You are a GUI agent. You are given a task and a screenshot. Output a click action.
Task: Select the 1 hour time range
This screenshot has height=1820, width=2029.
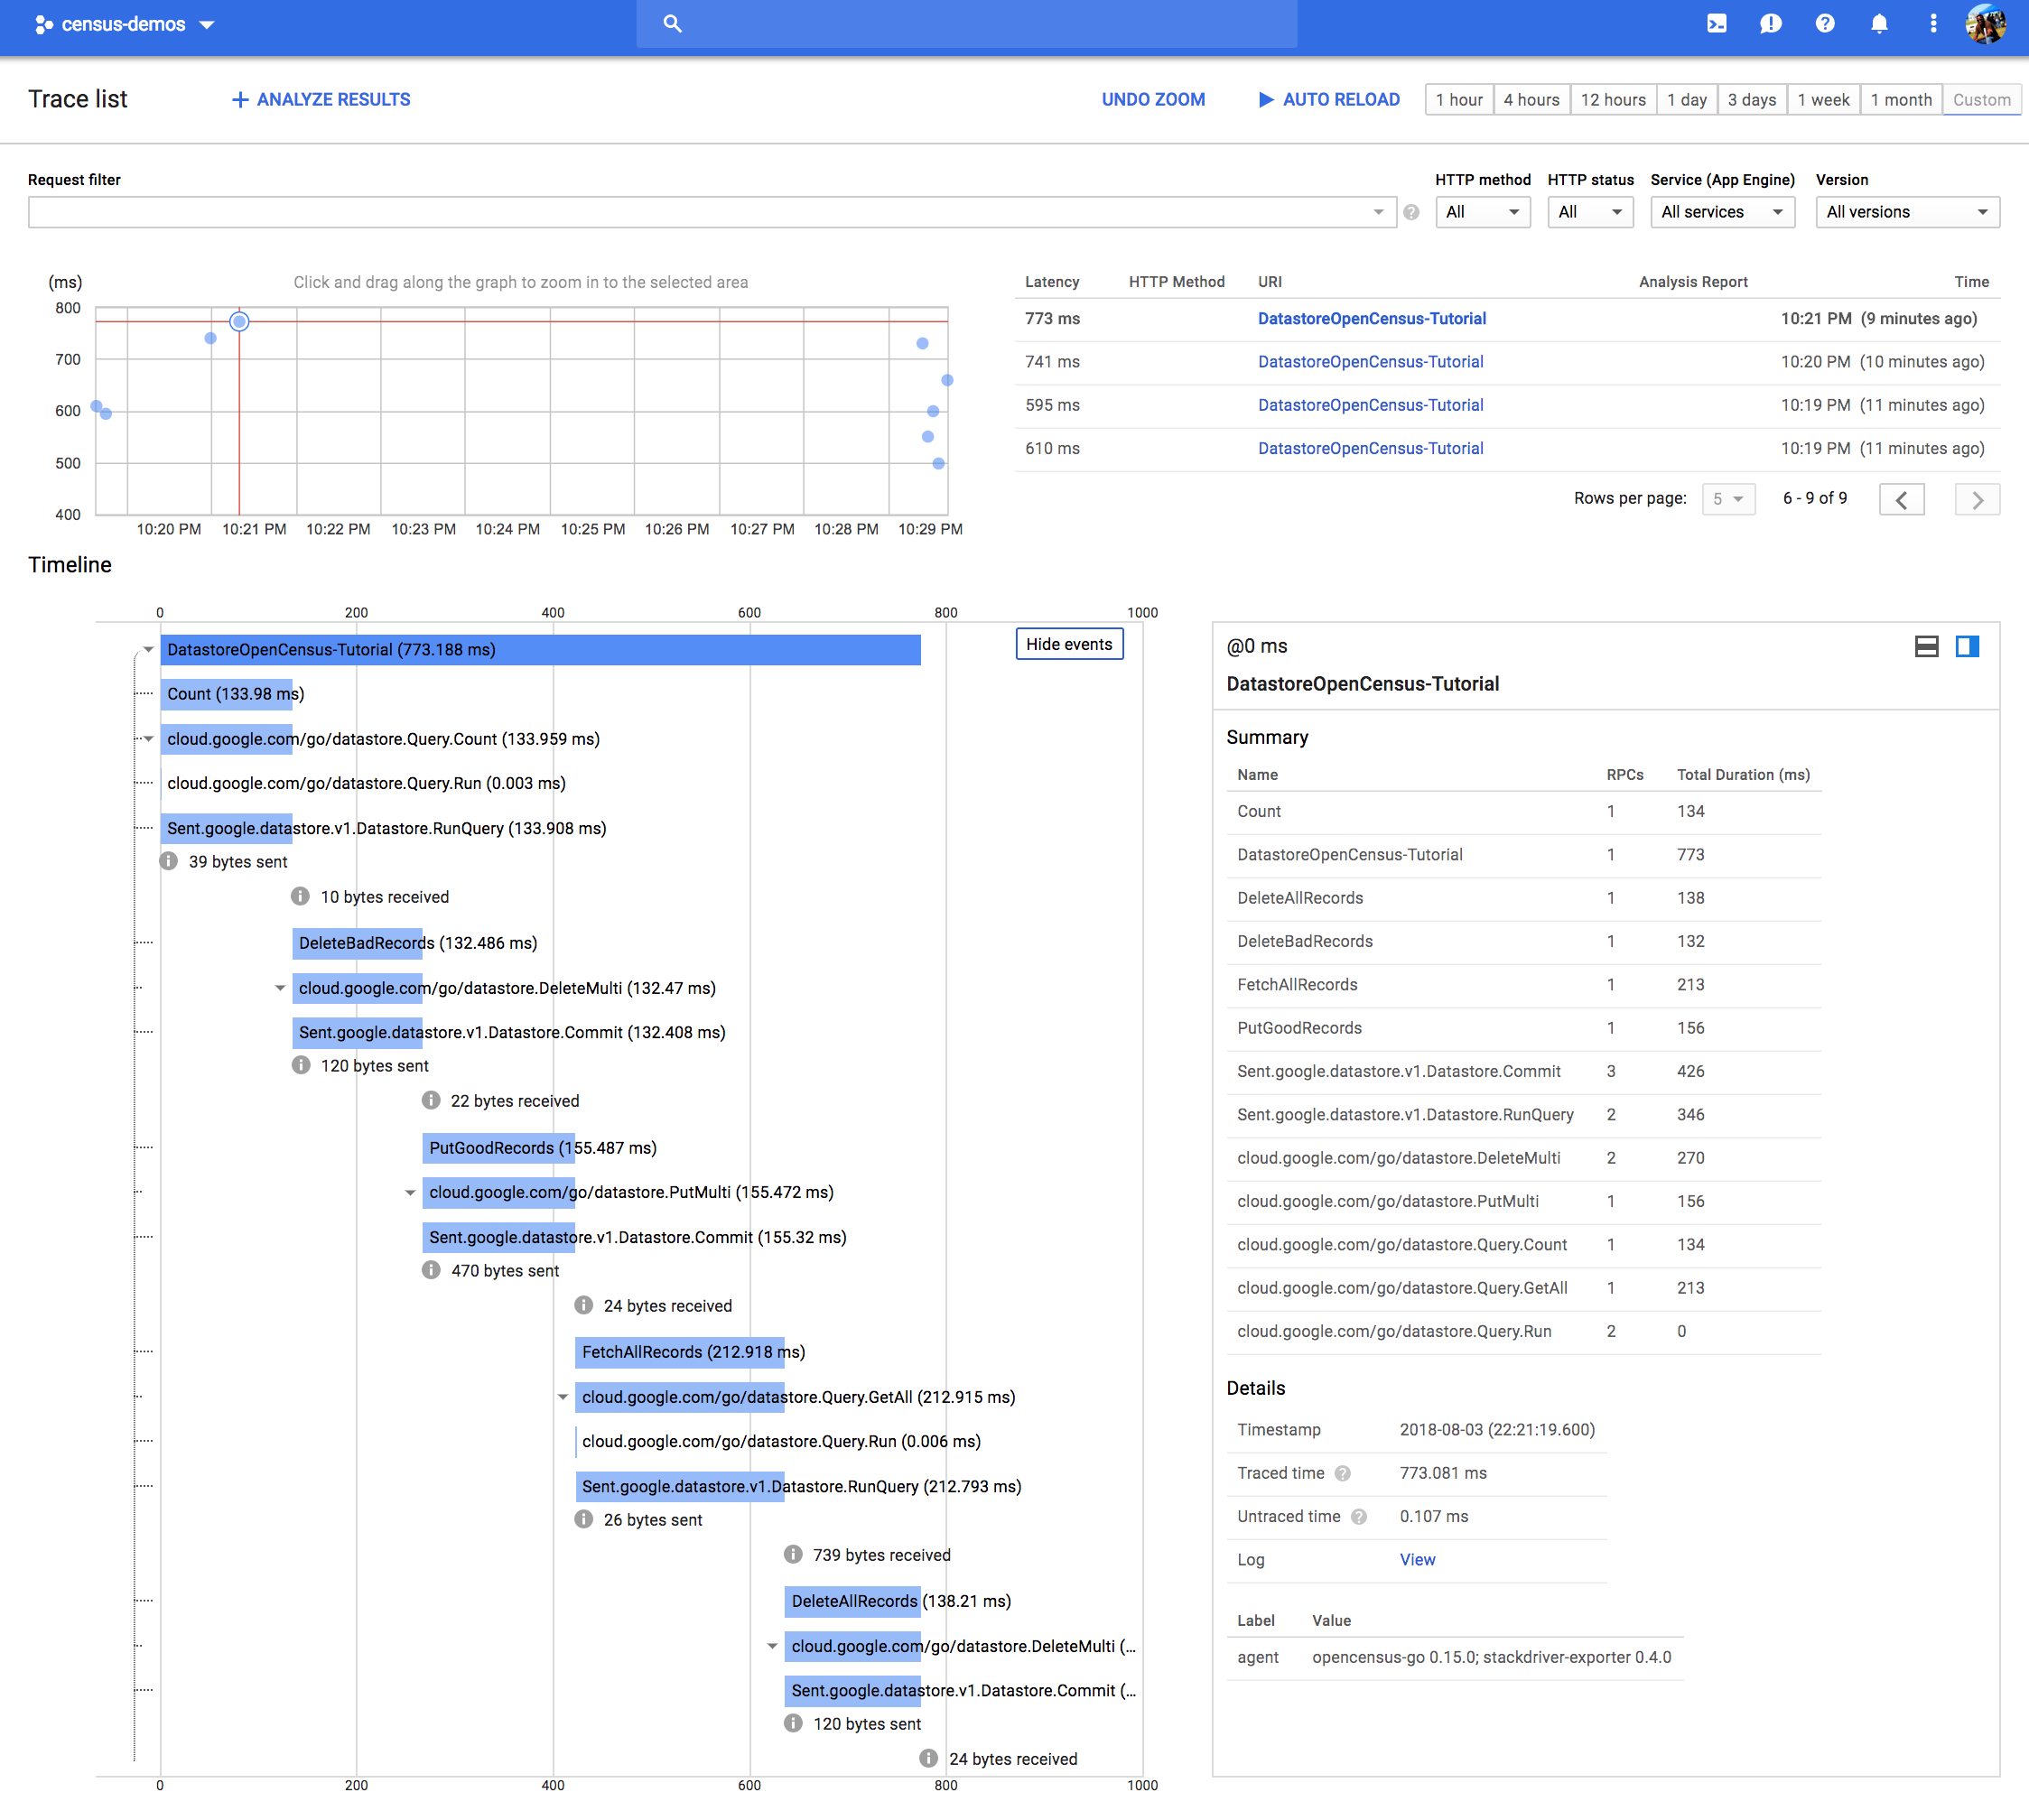click(1459, 99)
